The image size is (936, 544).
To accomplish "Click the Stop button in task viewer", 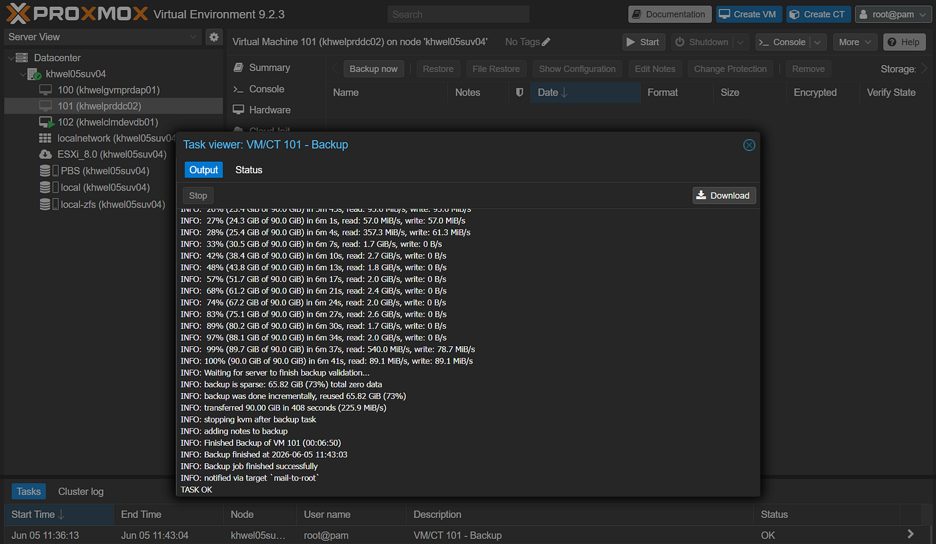I will click(198, 195).
